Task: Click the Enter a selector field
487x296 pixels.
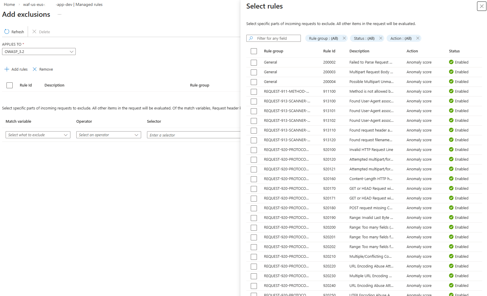Action: 194,135
